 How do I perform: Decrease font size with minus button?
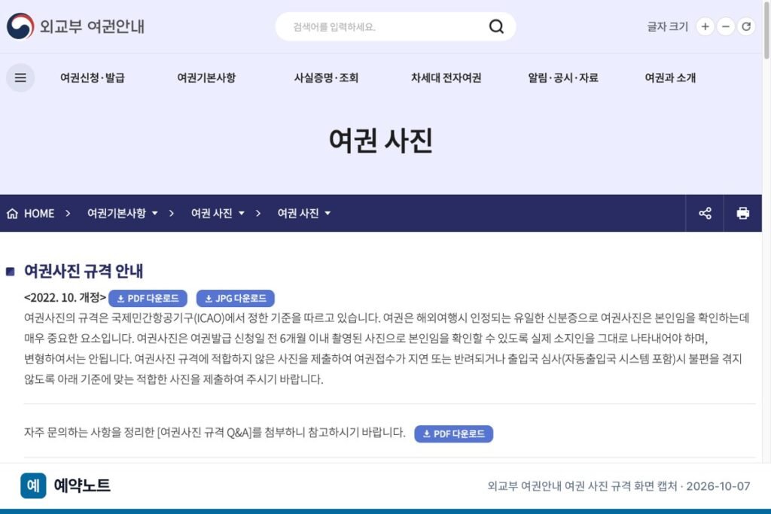725,26
